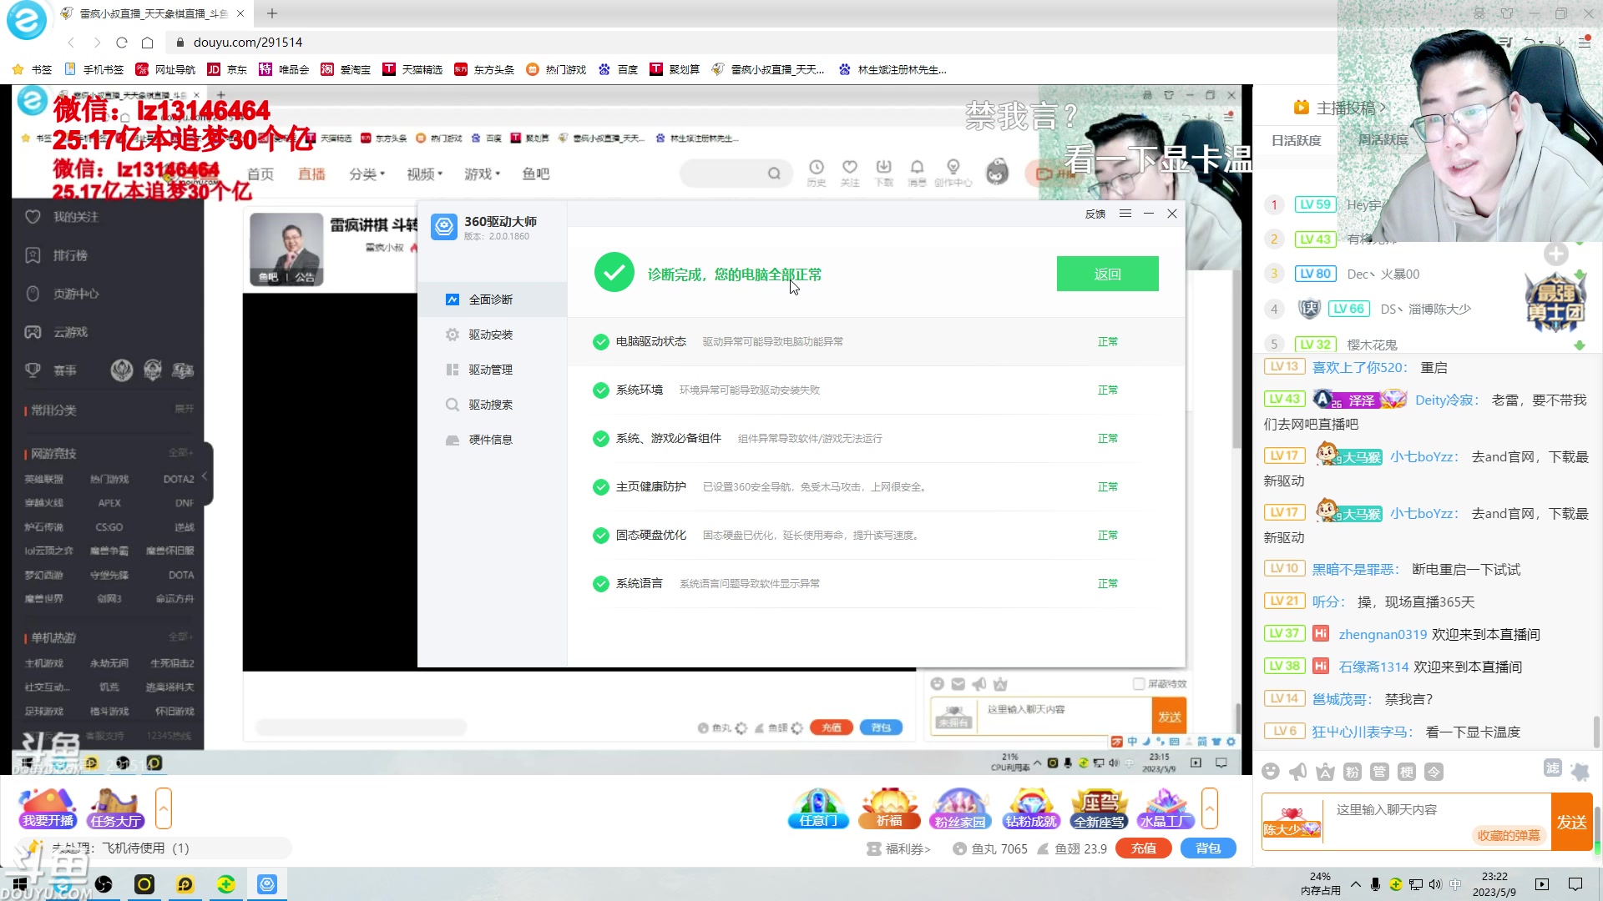Click the 任务大厅 task hall icon
This screenshot has height=901, width=1603.
click(x=115, y=808)
